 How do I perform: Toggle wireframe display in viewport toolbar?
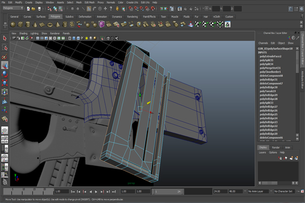click(x=70, y=38)
